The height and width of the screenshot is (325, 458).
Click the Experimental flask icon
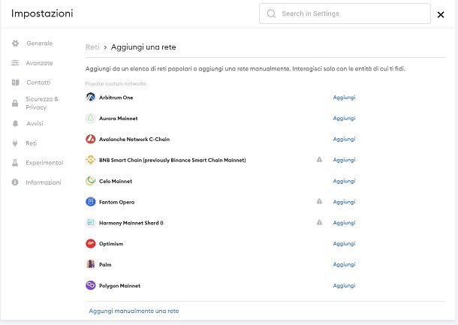(15, 163)
